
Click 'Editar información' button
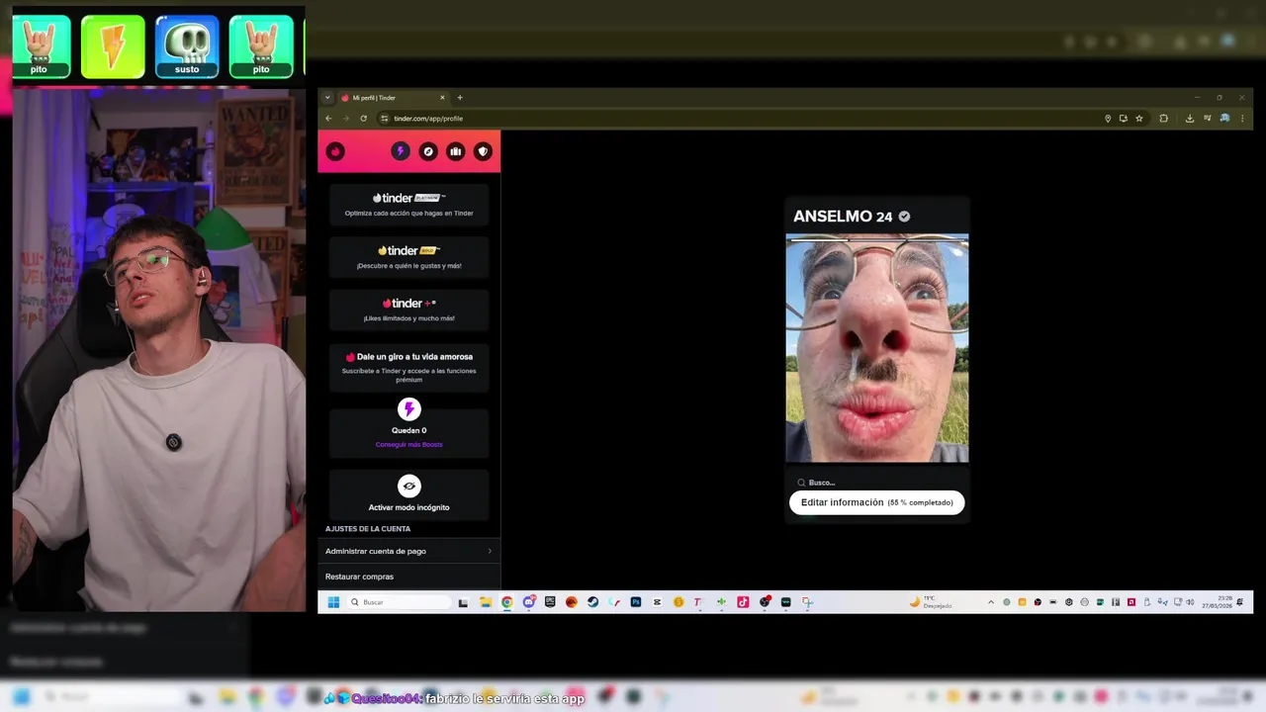876,502
